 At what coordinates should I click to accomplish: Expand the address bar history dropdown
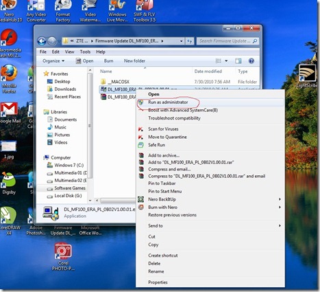coord(181,41)
